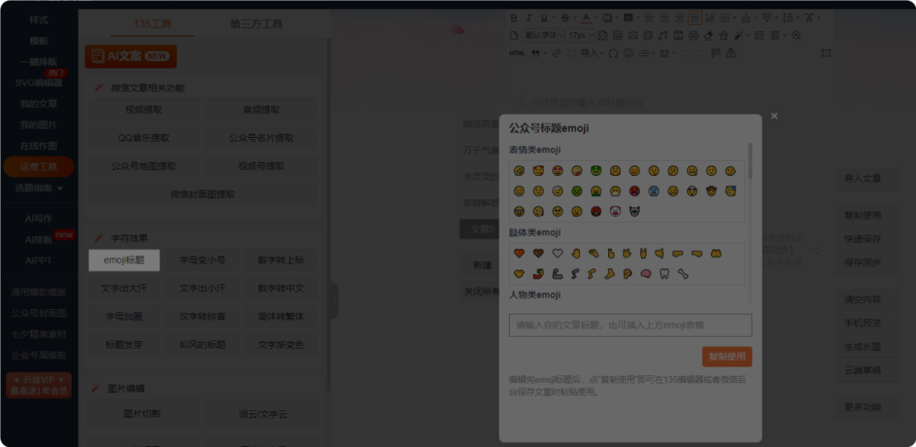Expand the underline style dropdown arrow
916x447 pixels.
(x=553, y=18)
